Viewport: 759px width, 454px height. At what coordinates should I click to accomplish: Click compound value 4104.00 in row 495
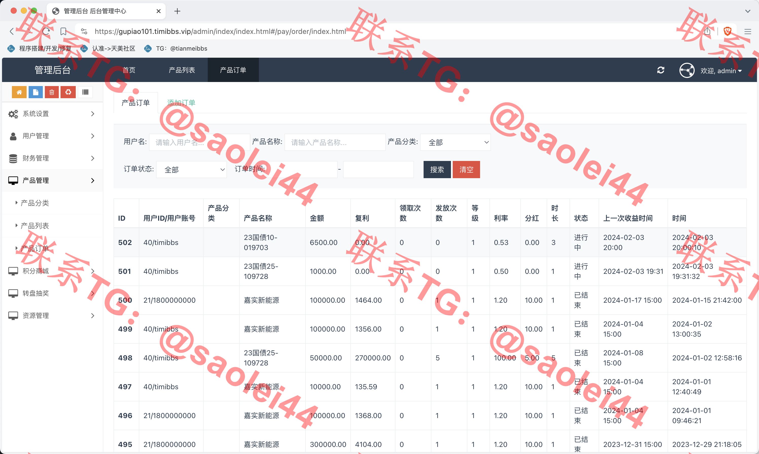(x=368, y=445)
